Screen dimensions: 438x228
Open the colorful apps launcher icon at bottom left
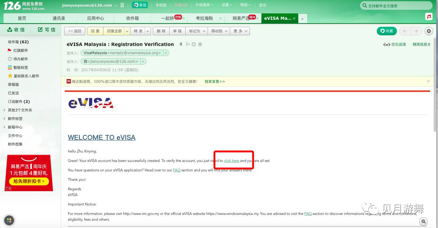tap(9, 220)
